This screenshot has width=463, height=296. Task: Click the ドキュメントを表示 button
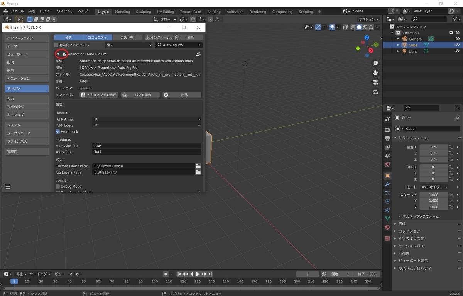tap(99, 95)
